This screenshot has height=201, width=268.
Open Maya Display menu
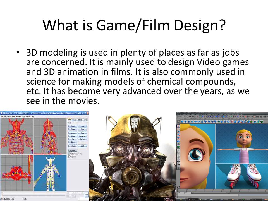(x=193, y=114)
